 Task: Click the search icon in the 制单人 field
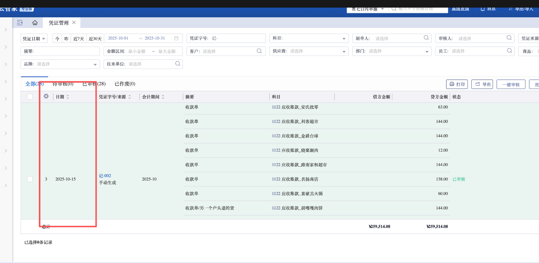coord(426,38)
